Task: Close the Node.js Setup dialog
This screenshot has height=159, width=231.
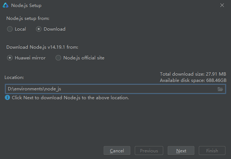Action: 222,5
